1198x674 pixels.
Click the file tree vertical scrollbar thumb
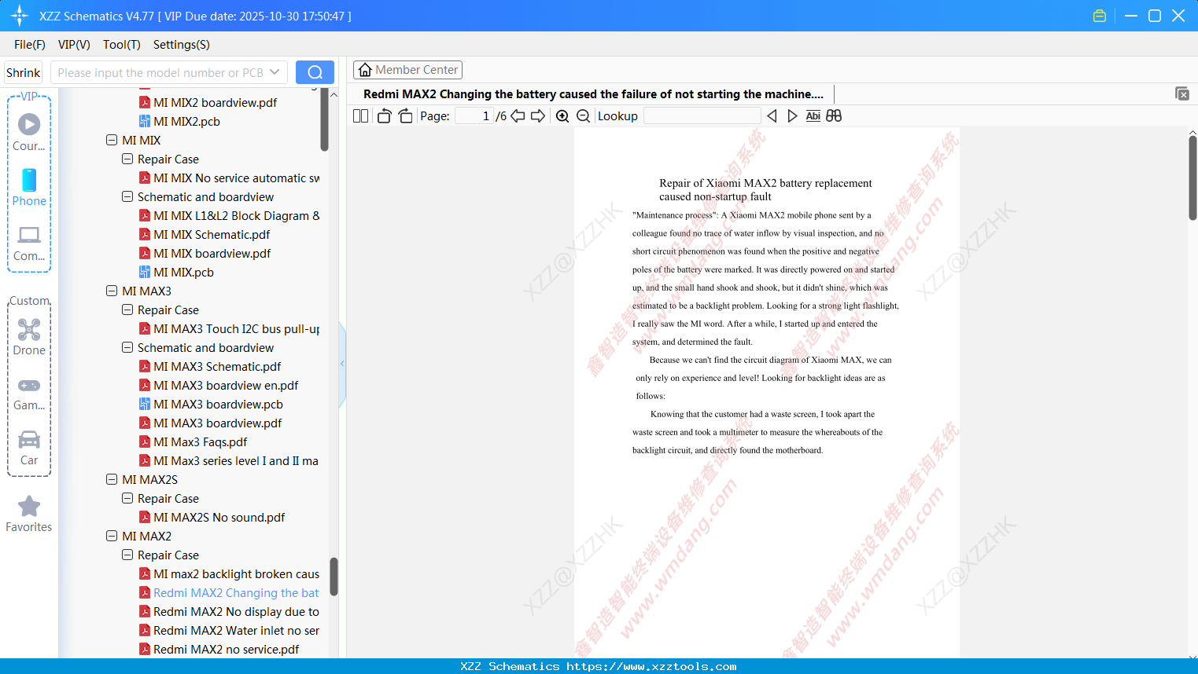point(334,577)
